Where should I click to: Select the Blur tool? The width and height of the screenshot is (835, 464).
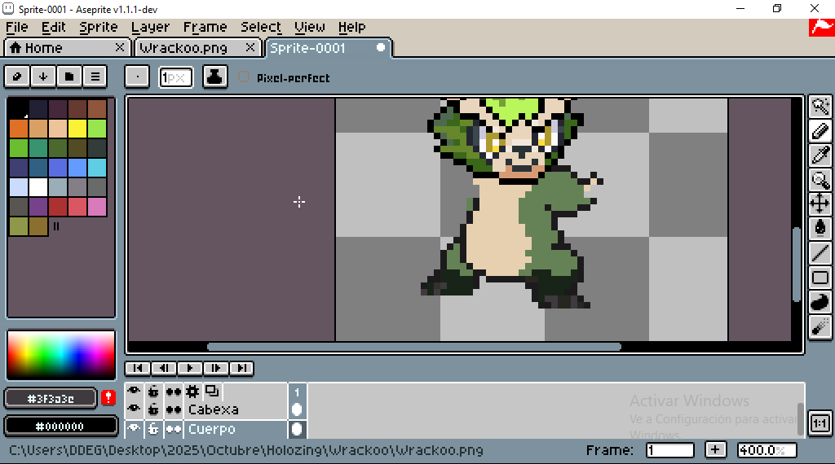[x=820, y=326]
